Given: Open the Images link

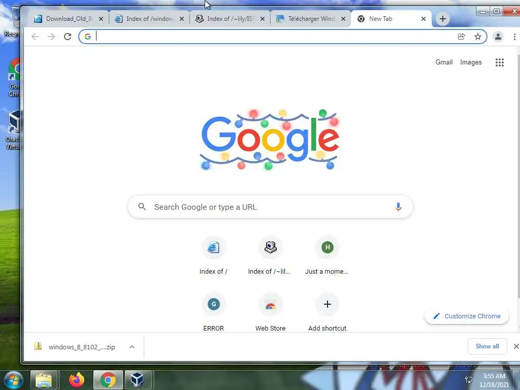Looking at the screenshot, I should click(x=471, y=62).
